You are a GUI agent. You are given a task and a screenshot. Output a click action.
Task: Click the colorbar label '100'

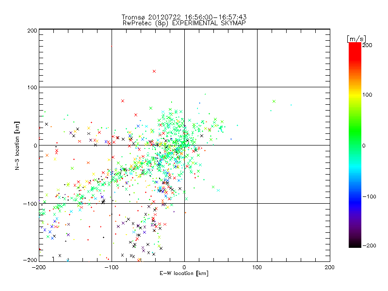367,95
